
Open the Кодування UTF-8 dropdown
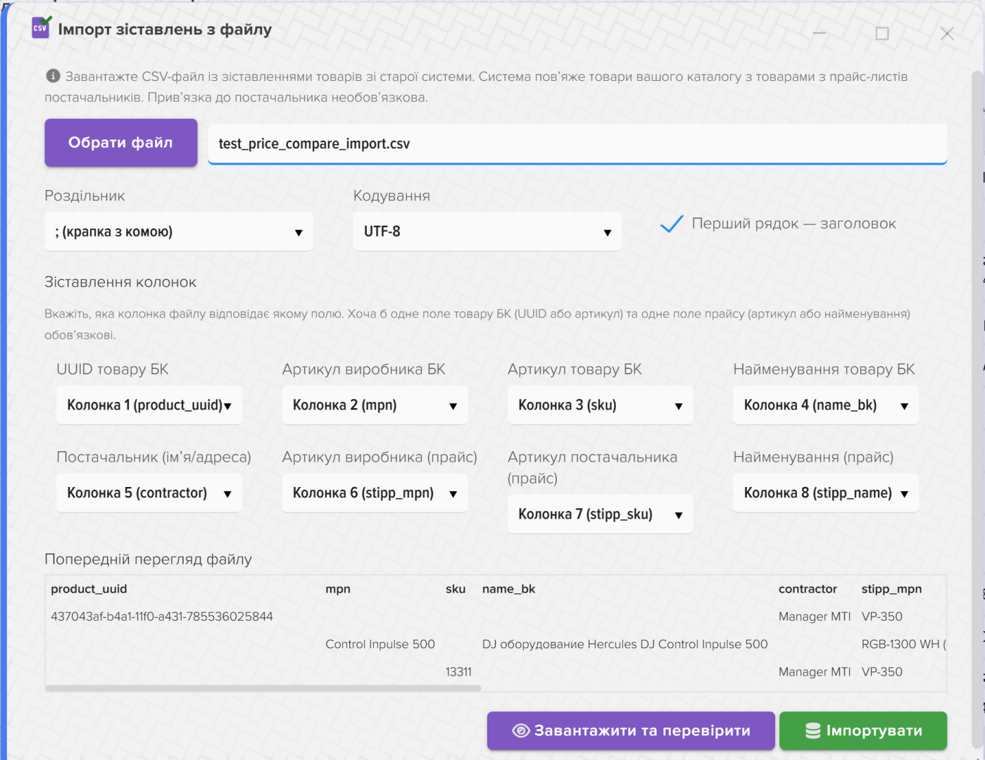click(487, 232)
